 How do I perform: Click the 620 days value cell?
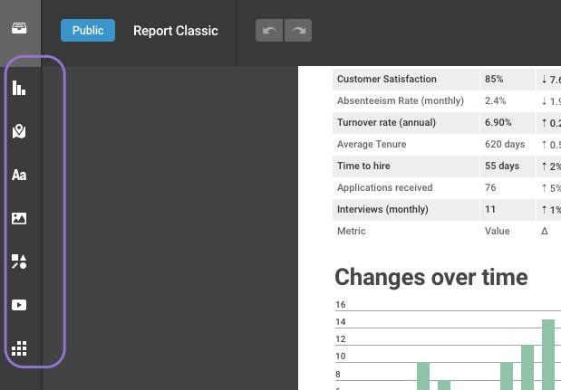[505, 144]
